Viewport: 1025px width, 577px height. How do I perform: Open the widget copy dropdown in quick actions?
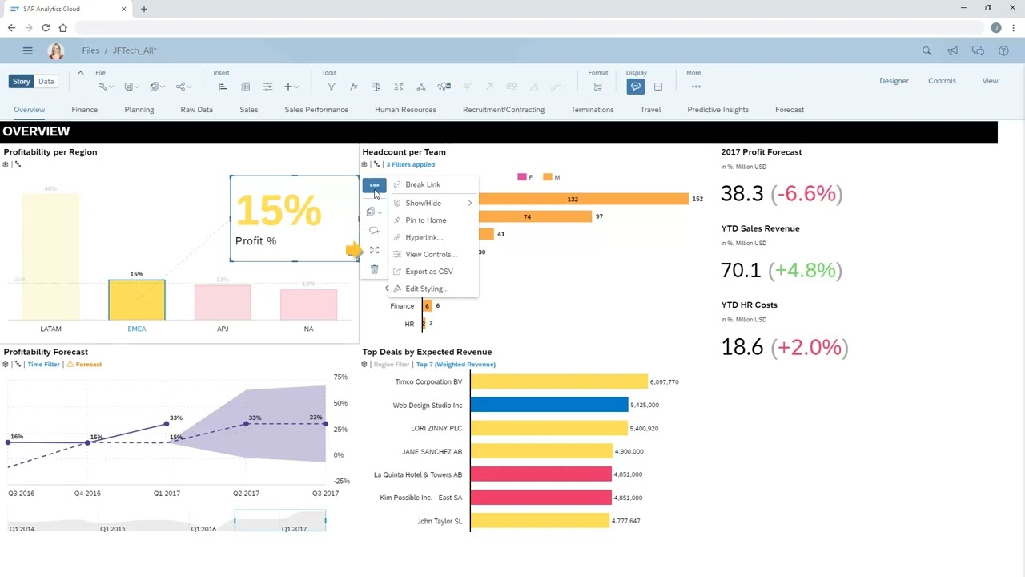374,212
